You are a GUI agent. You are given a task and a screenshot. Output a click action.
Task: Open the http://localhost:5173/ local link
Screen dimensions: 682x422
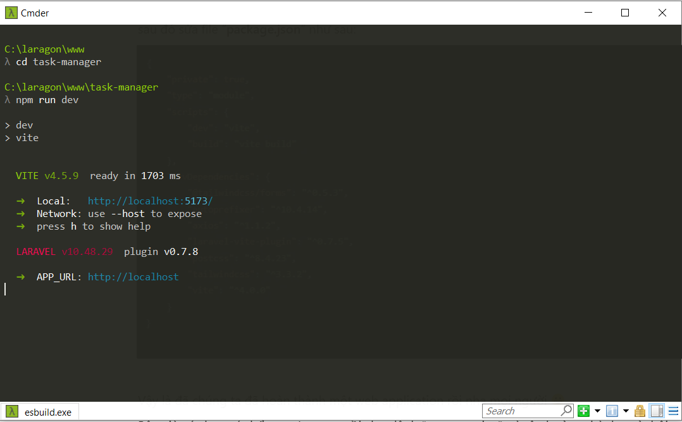[150, 201]
